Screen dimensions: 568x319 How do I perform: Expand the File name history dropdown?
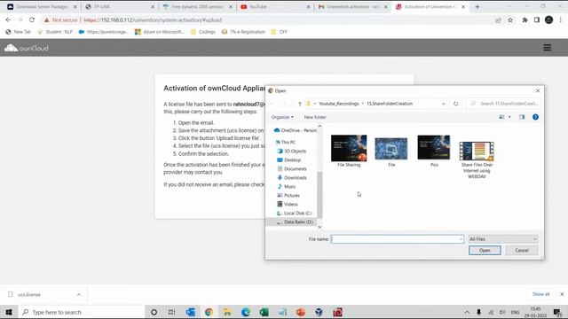point(461,239)
